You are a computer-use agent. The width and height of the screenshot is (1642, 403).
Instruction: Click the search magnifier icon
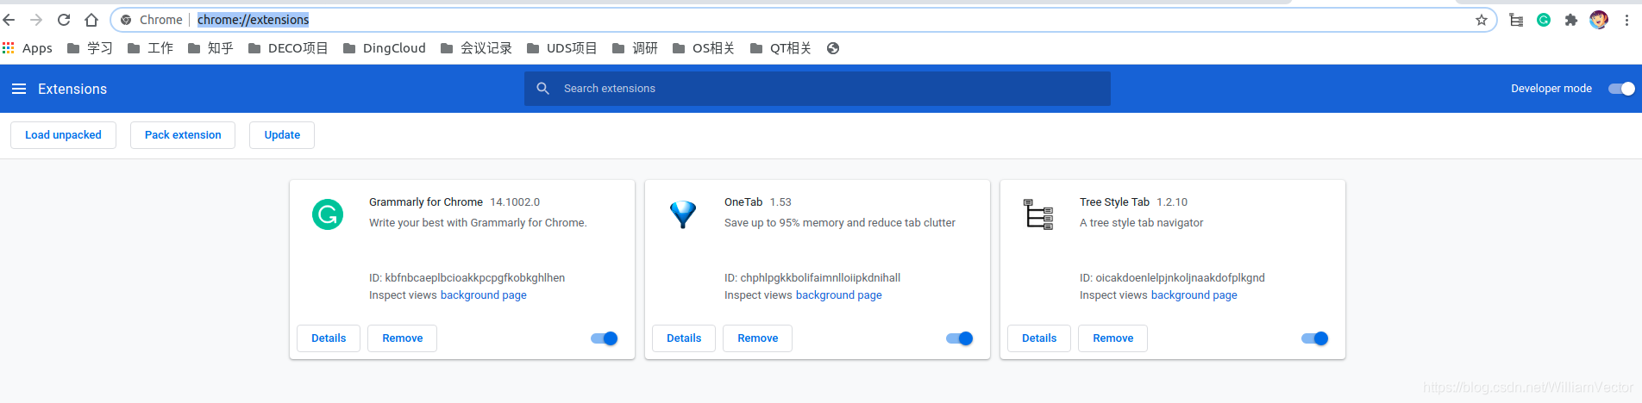(542, 89)
